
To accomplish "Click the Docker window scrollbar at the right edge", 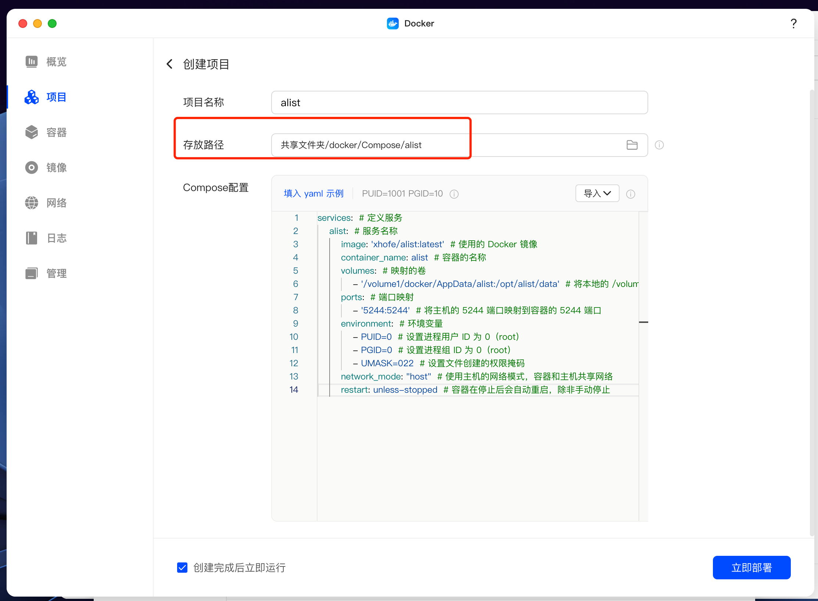I will [812, 312].
